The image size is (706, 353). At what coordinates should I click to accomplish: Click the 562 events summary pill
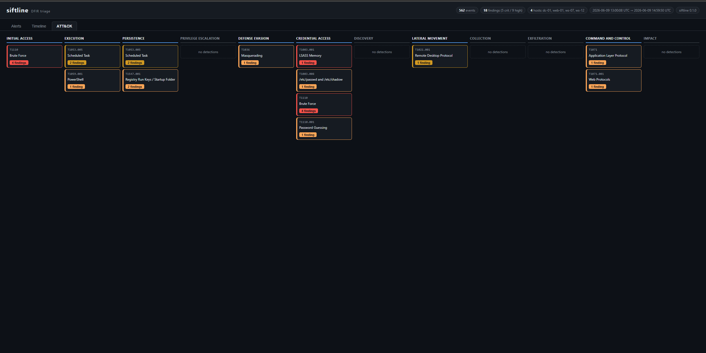point(467,10)
